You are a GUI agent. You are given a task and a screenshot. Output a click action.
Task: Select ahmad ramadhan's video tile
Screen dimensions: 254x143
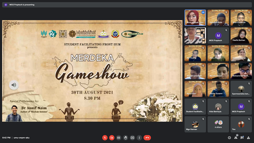[x=195, y=71]
